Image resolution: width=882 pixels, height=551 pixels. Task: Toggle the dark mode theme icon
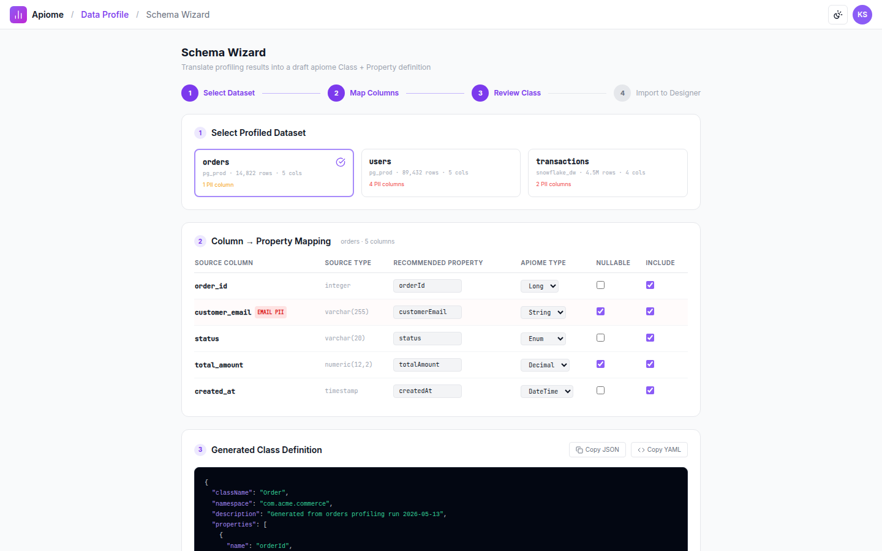click(838, 15)
